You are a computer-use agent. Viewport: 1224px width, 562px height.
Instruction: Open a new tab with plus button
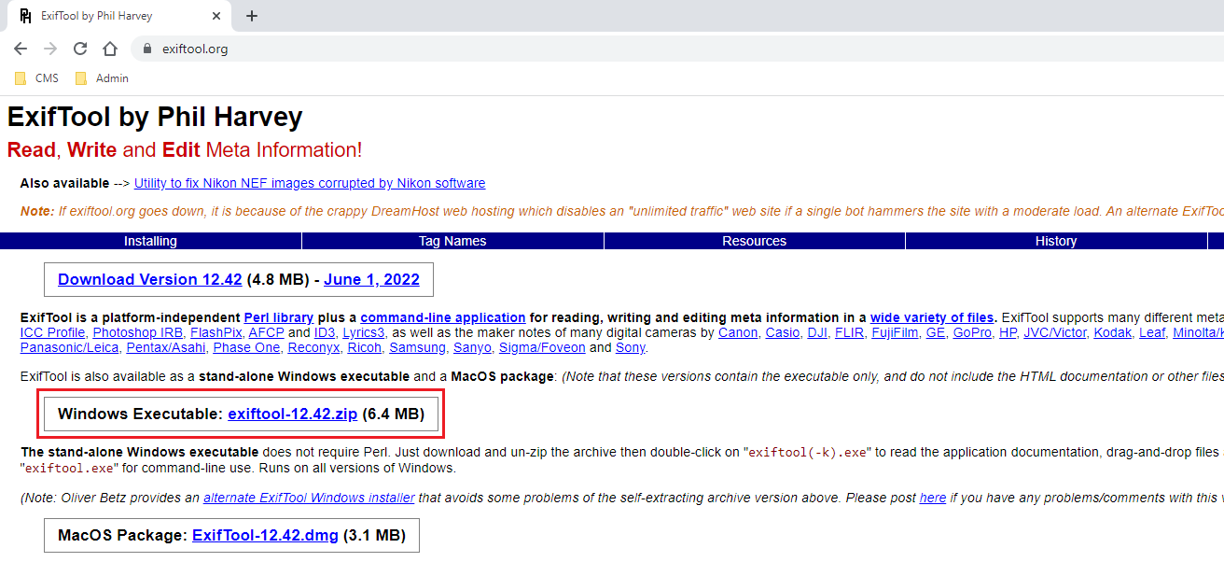click(x=252, y=16)
